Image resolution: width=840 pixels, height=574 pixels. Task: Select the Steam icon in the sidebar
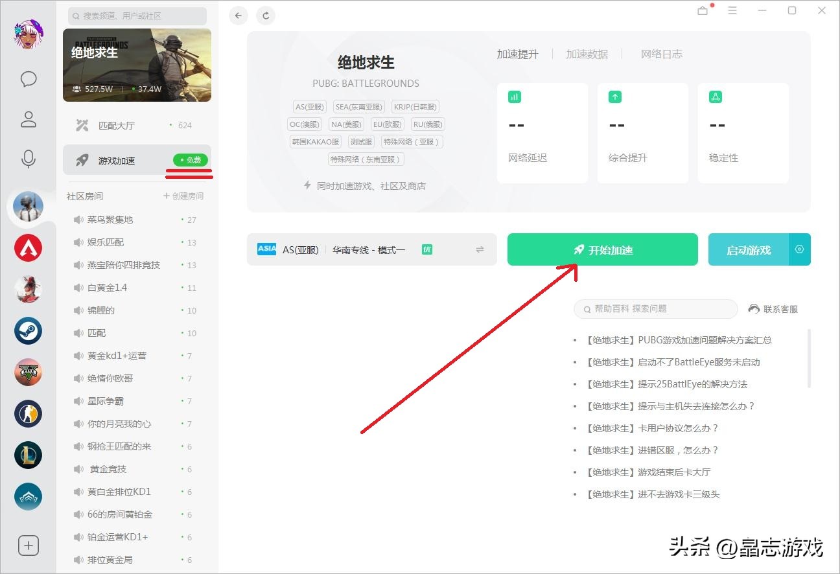(28, 330)
